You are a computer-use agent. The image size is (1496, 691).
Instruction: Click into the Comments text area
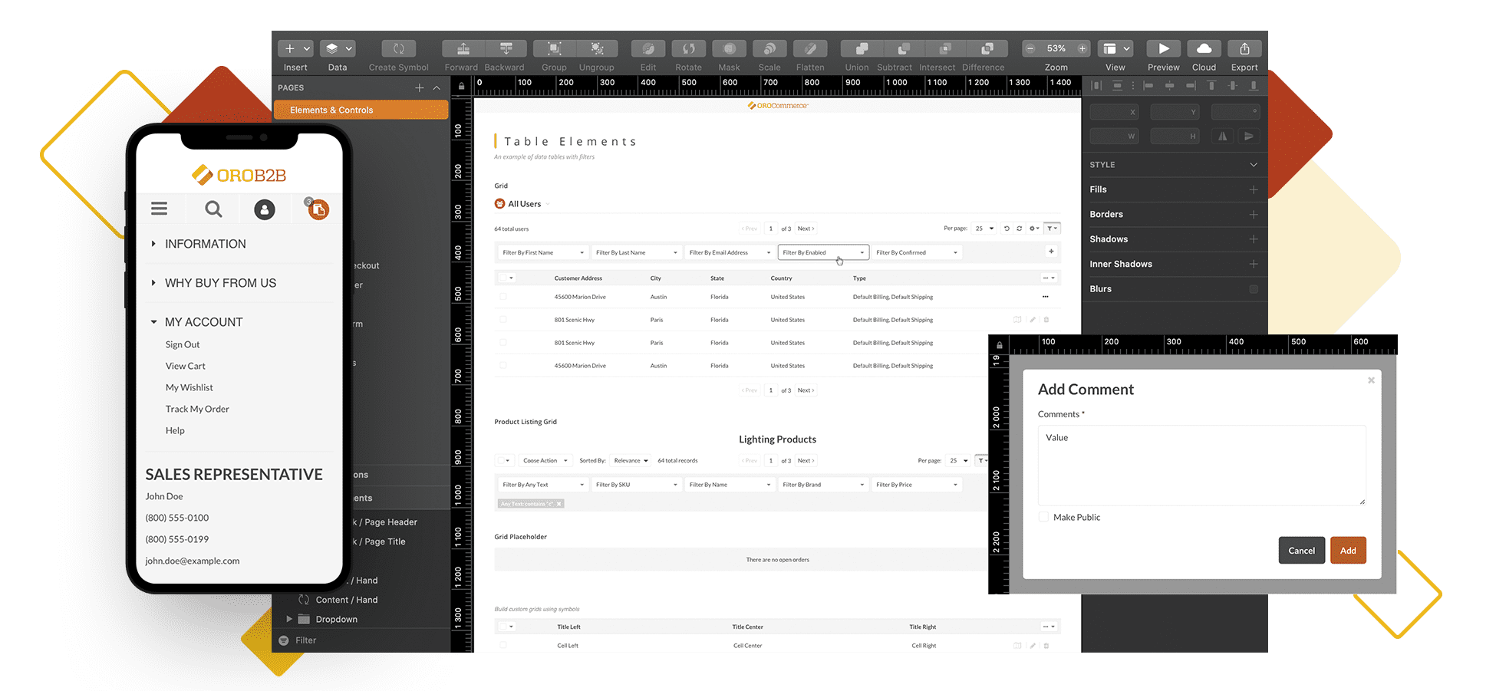pos(1202,466)
